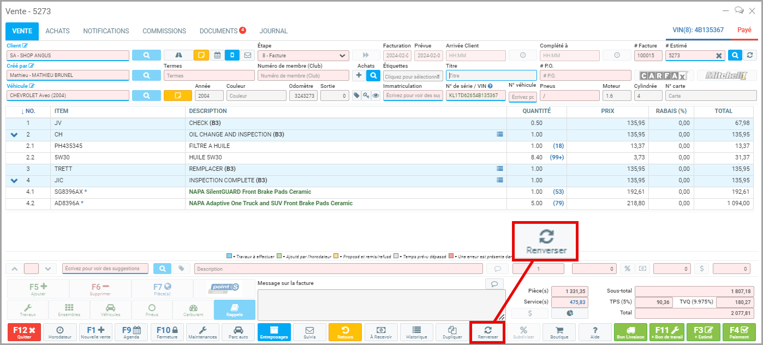Toggle the percent discount button
The height and width of the screenshot is (345, 763).
pos(627,269)
